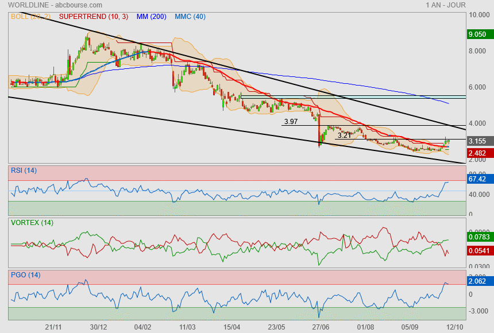This screenshot has height=333, width=494.
Task: Click the blue 2.062 PGO value tag
Action: click(x=477, y=281)
